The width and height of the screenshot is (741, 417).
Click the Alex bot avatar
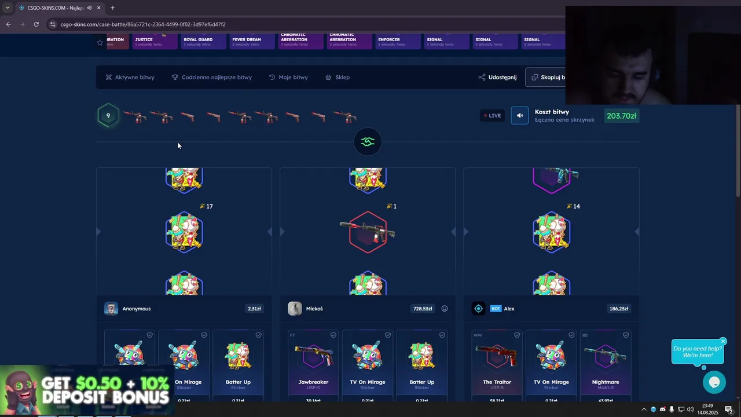[x=478, y=309]
